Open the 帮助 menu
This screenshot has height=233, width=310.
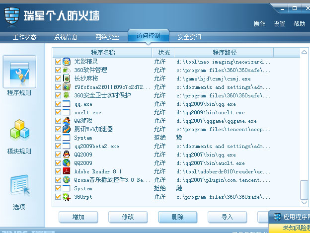300,24
